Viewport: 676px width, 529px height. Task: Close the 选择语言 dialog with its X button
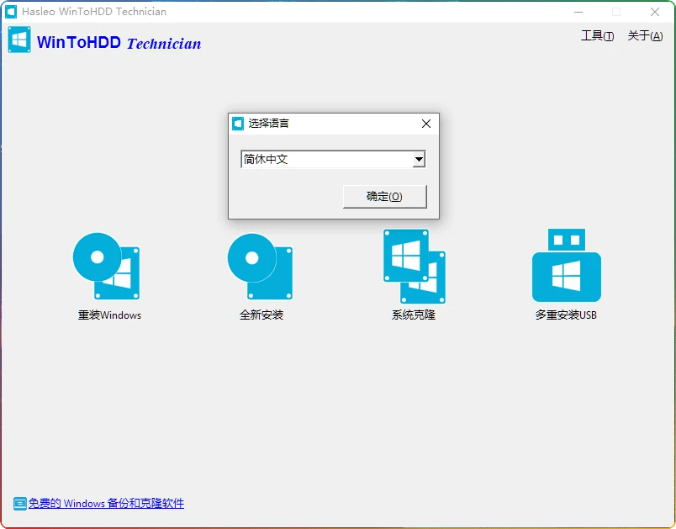point(425,123)
